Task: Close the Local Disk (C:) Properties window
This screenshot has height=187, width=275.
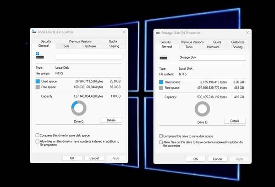Action: 124,32
